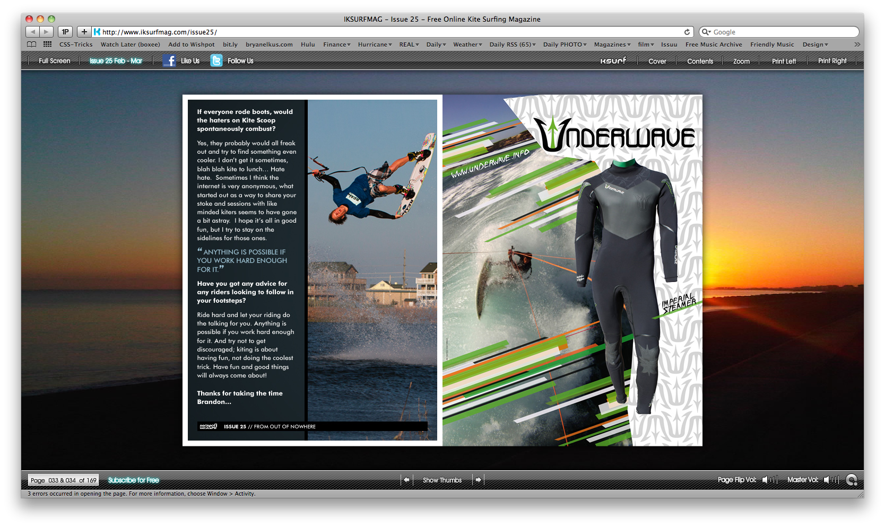Mute the Master Vol speaker icon
Viewport: 885px width, 527px height.
point(826,480)
